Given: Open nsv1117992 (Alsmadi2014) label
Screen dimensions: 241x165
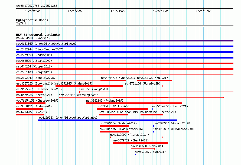Looking at the screenshot, I should tap(129, 135).
